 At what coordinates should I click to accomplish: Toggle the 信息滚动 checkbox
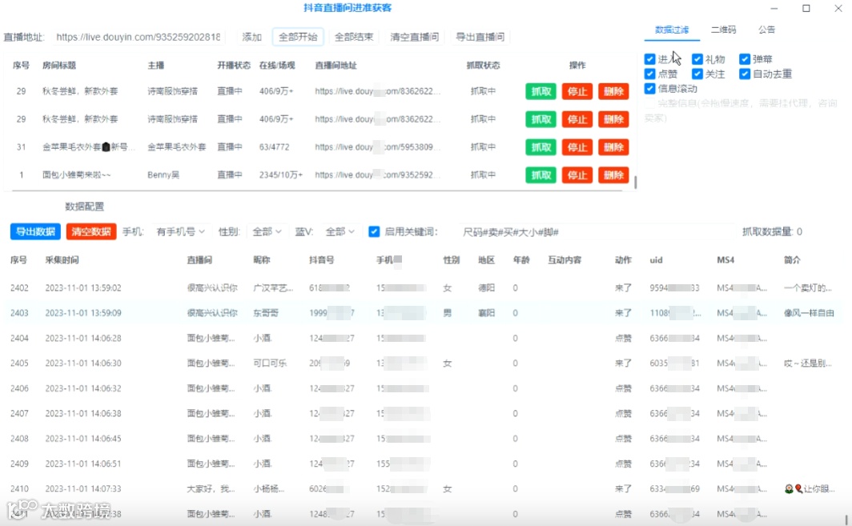pyautogui.click(x=650, y=88)
